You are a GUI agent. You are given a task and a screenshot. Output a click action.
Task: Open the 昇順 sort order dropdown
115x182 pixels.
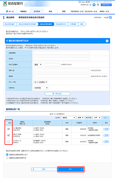pos(80,118)
